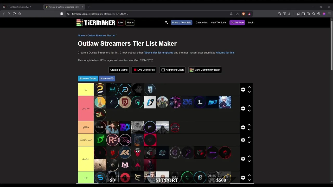
Task: Open settings gear for the بابا tier row
Action: (243, 90)
